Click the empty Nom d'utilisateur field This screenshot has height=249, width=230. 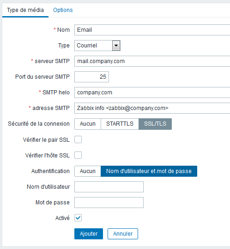coord(109,187)
